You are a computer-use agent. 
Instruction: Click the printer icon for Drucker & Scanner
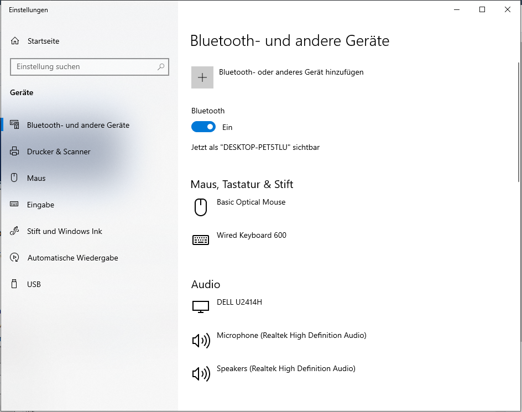point(14,151)
